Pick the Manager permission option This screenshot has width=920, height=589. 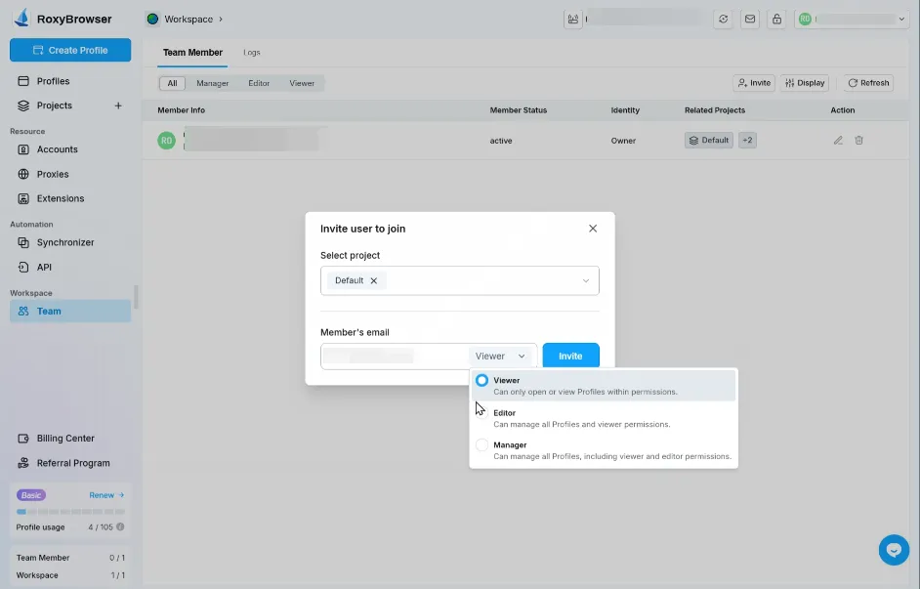pyautogui.click(x=481, y=444)
